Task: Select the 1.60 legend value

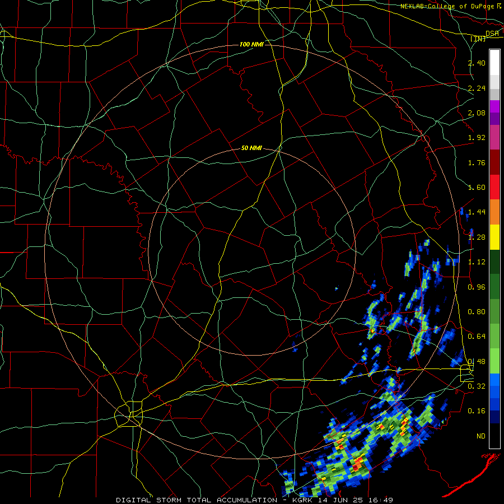Action: (477, 188)
